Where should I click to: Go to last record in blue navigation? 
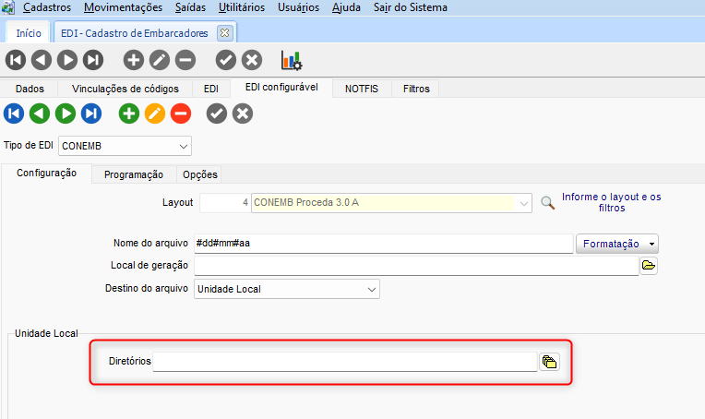click(91, 114)
